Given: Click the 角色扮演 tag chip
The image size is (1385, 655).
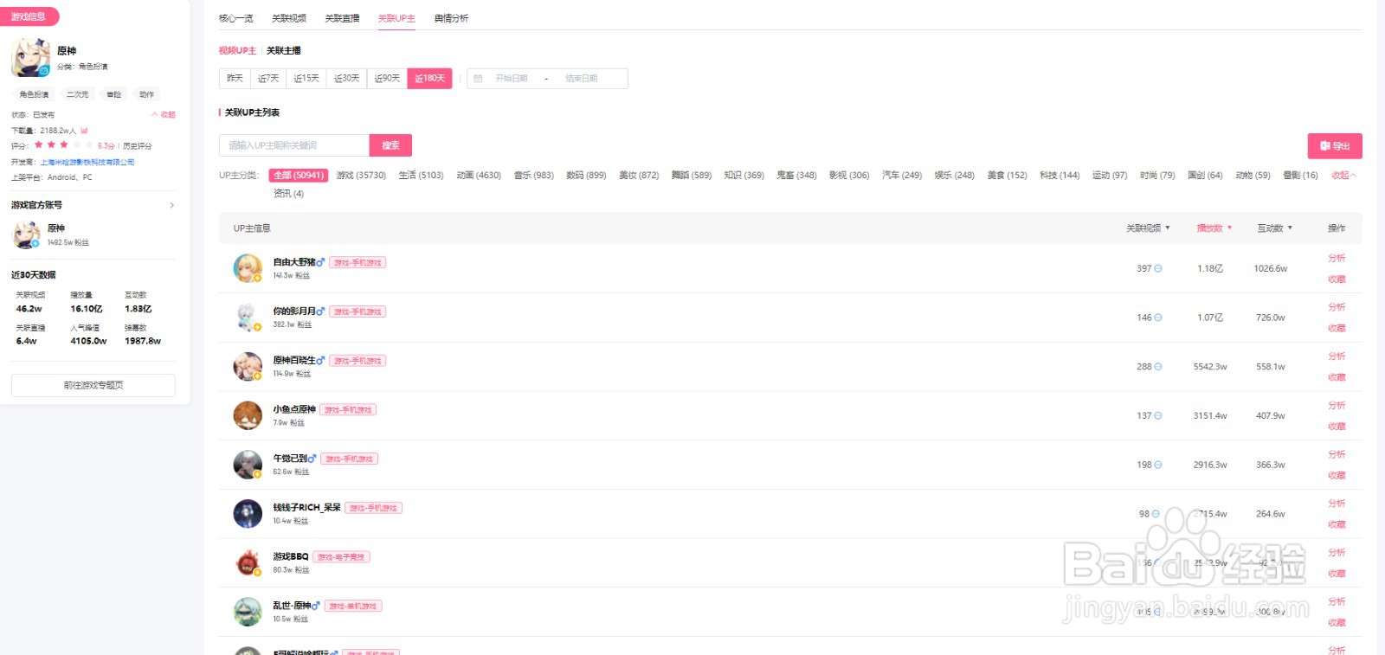Looking at the screenshot, I should click(35, 94).
